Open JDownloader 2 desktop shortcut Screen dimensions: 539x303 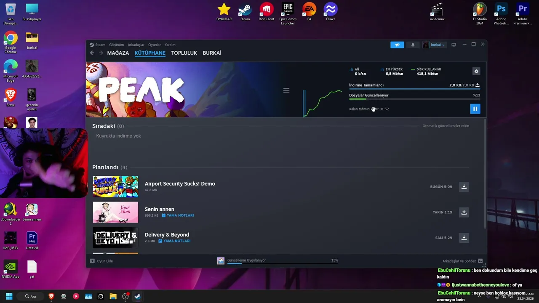point(11,214)
